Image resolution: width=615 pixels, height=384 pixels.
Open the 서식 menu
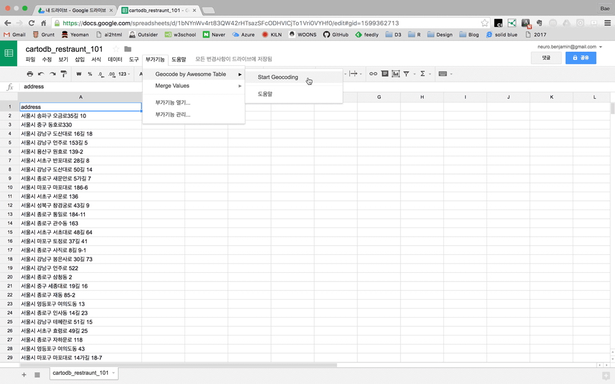pyautogui.click(x=96, y=59)
